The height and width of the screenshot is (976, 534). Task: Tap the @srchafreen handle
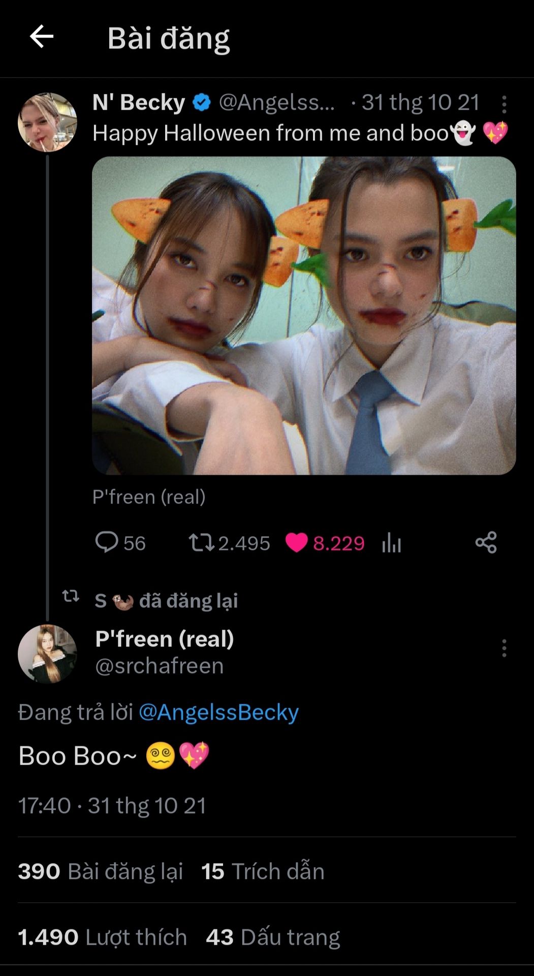160,666
